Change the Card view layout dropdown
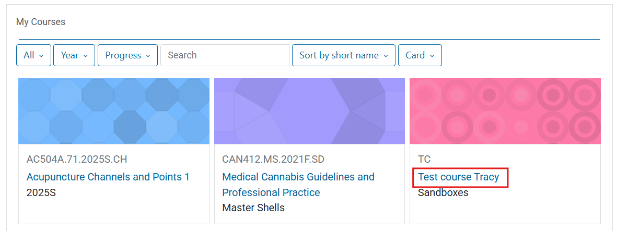The width and height of the screenshot is (617, 231). [420, 55]
